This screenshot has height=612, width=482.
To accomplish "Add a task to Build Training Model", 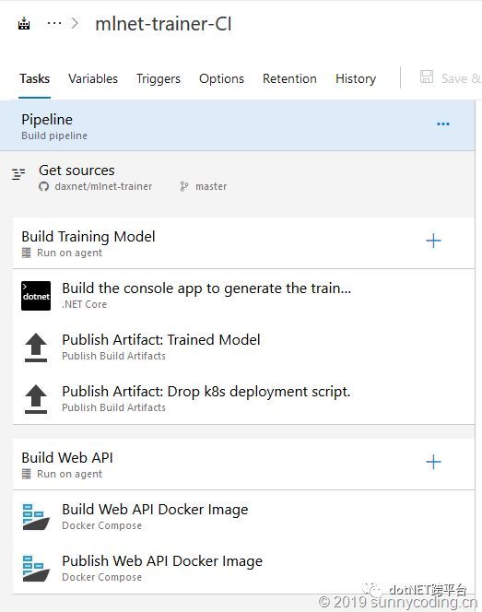I will point(433,241).
